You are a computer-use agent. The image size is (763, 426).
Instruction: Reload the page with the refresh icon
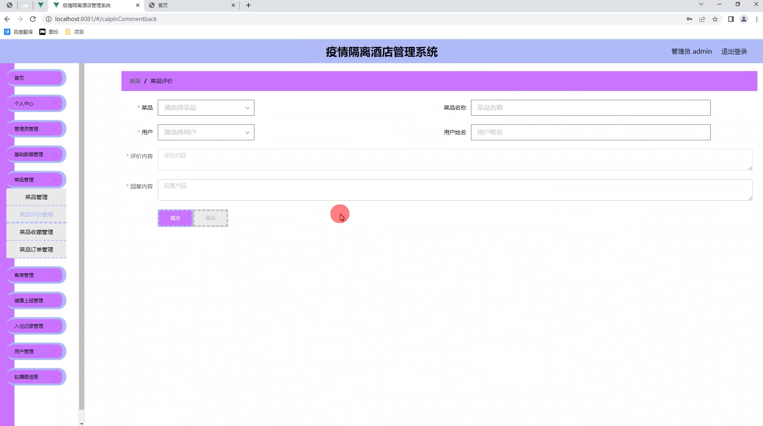(33, 19)
